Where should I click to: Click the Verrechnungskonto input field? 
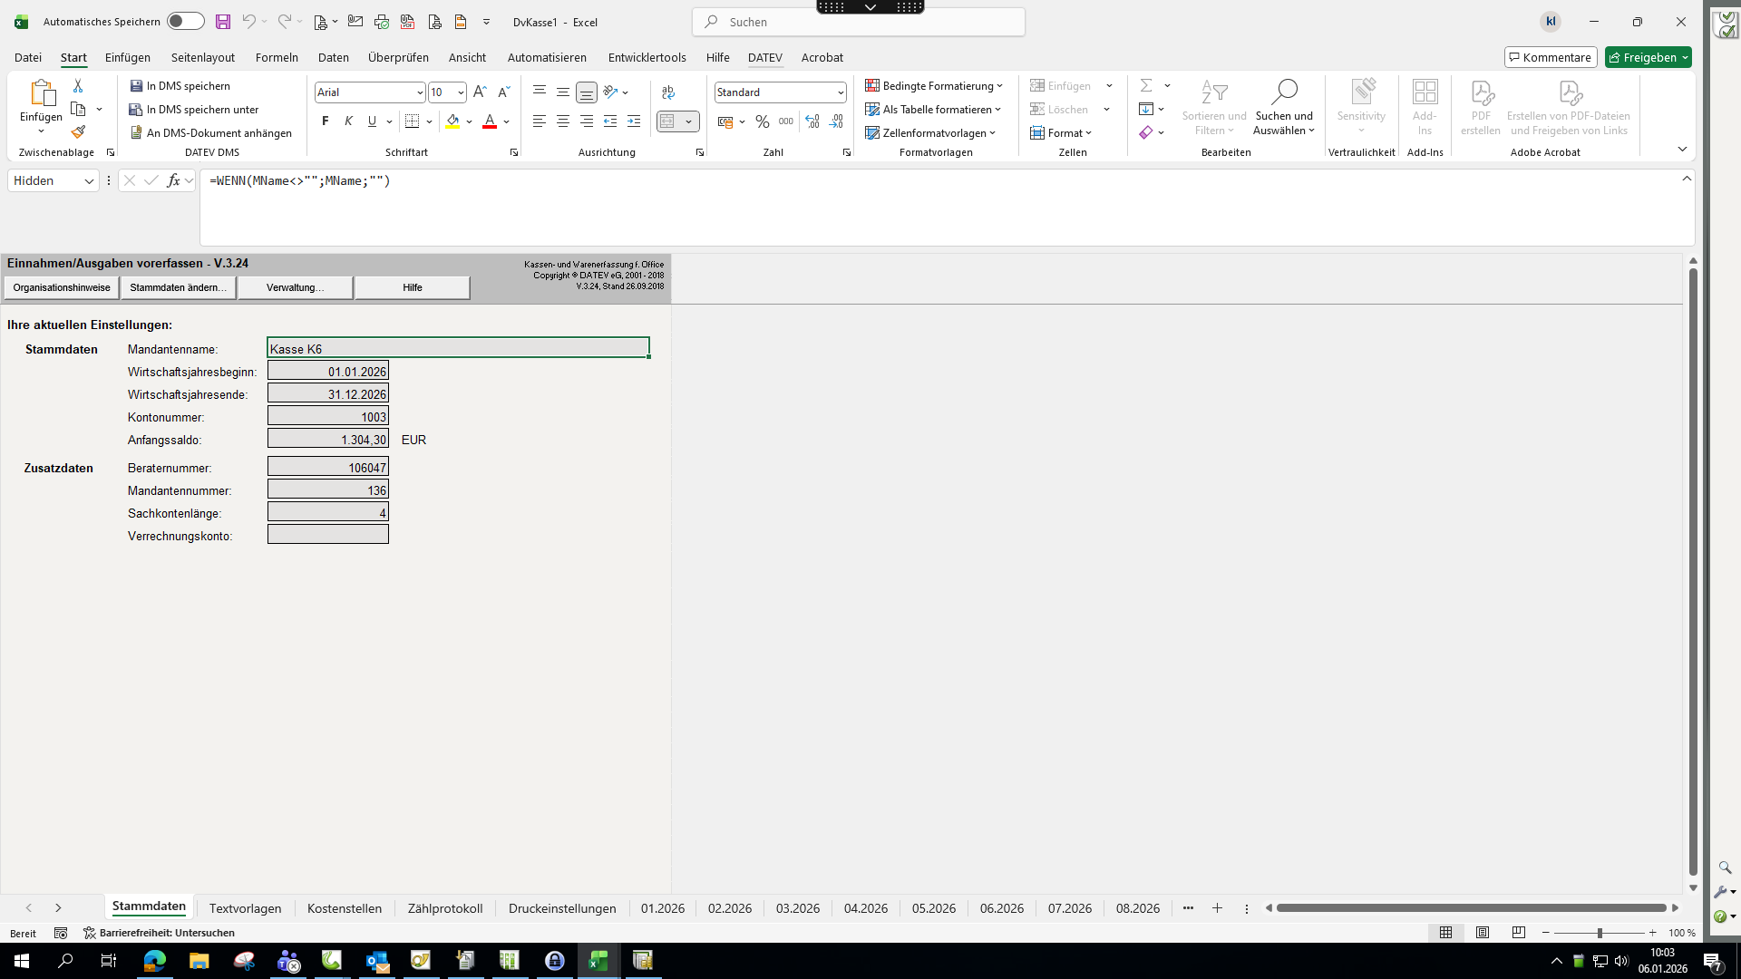pos(328,535)
